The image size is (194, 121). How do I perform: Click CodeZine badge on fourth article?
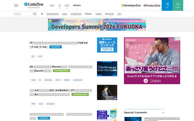pyautogui.click(x=44, y=118)
